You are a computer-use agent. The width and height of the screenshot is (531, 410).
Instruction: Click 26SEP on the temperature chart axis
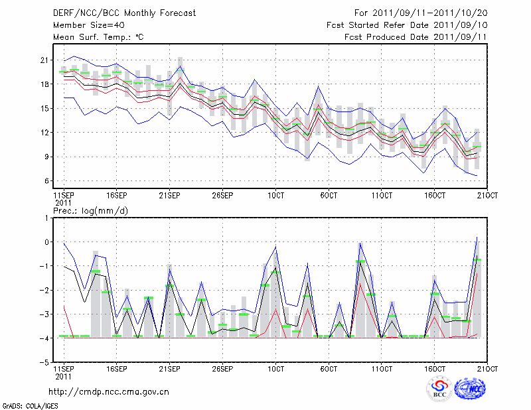tap(222, 196)
